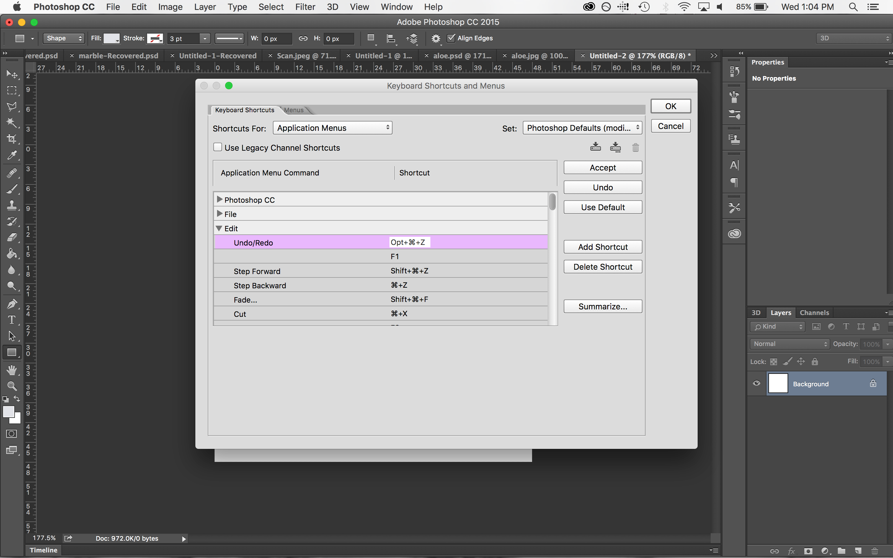Click the Cancel button
The height and width of the screenshot is (558, 893).
pyautogui.click(x=670, y=126)
